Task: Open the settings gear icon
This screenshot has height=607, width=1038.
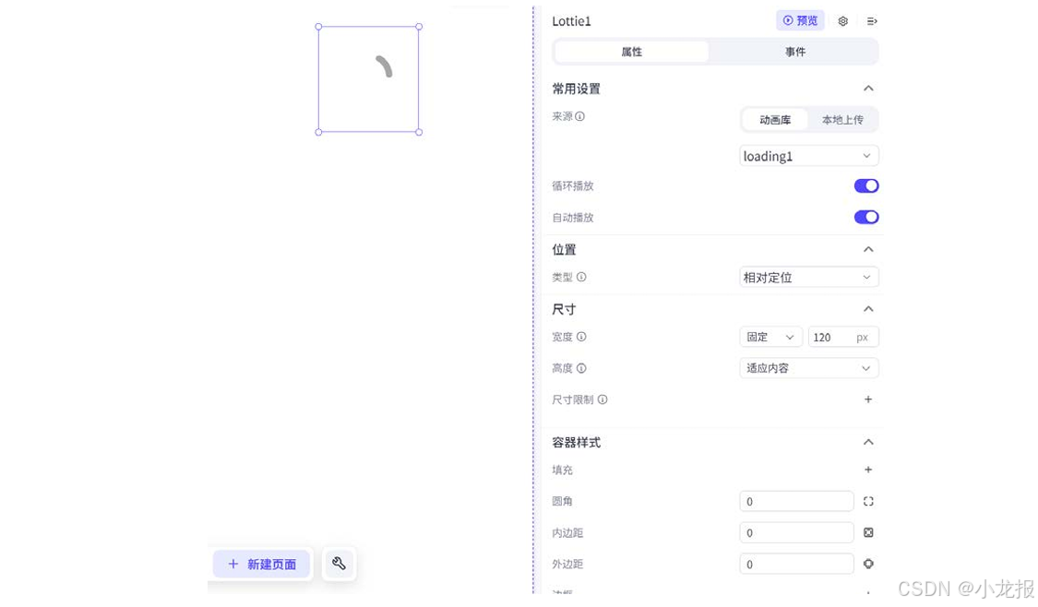Action: click(x=841, y=20)
